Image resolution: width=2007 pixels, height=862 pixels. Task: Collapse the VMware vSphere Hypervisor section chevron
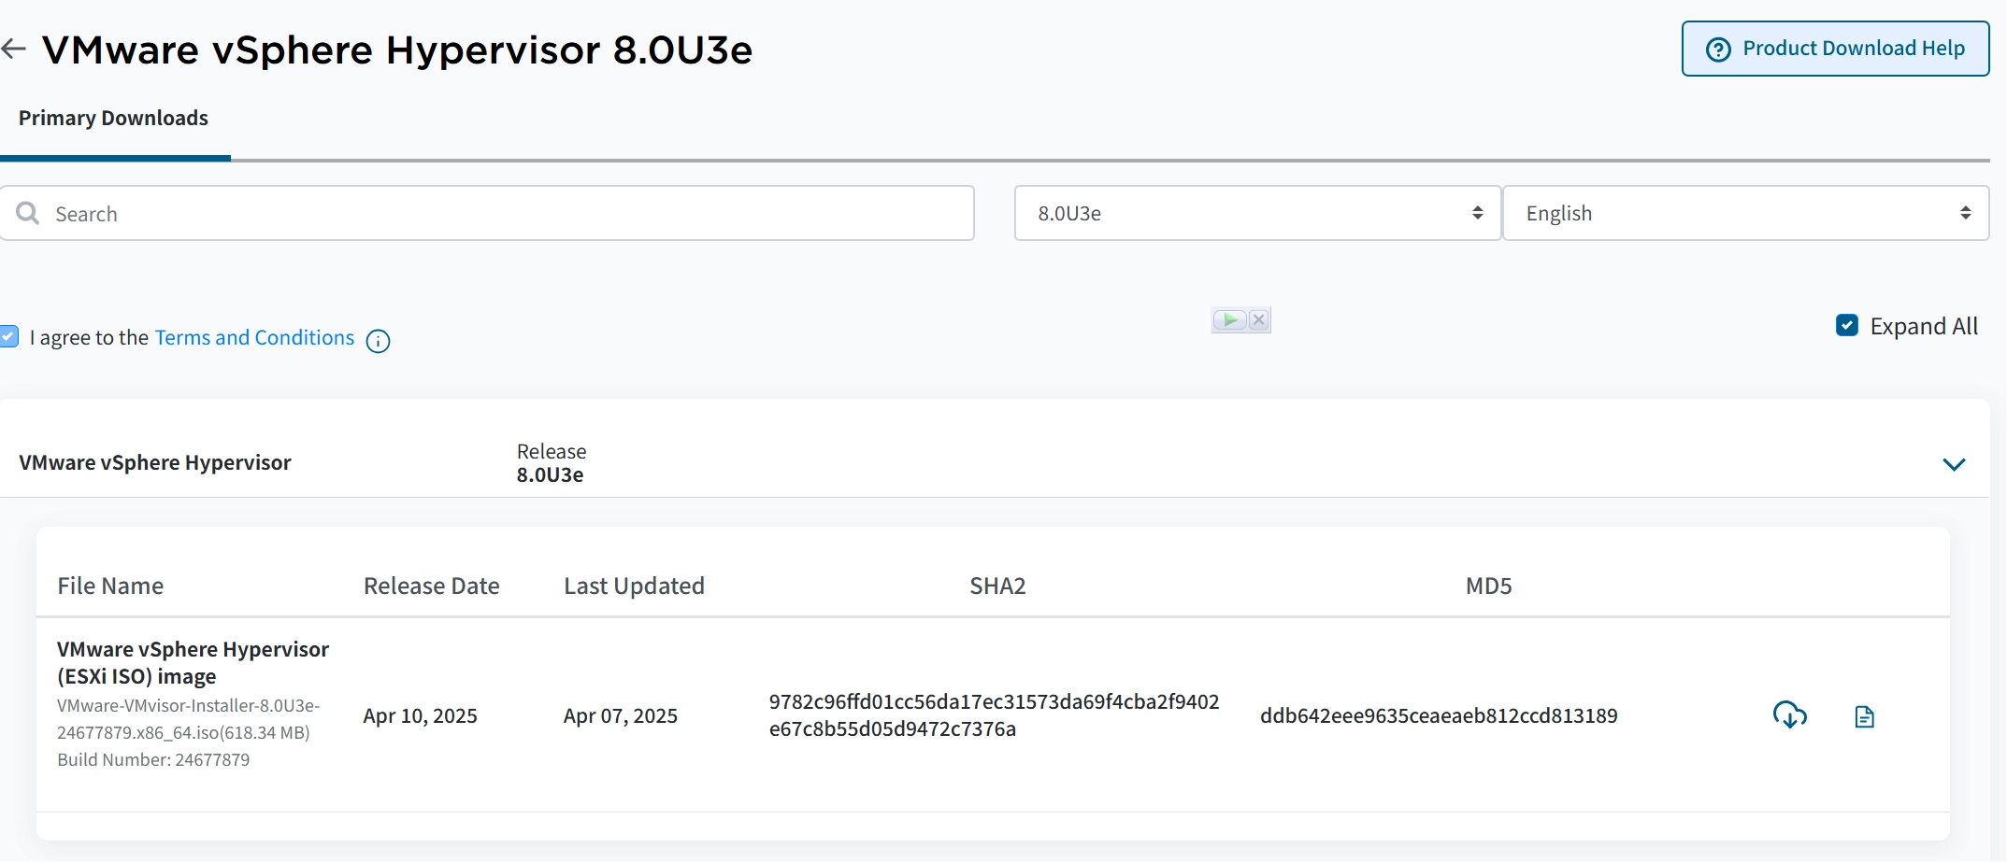(x=1954, y=464)
